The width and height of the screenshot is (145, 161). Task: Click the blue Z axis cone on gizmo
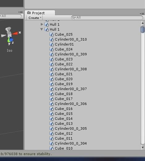point(11,39)
